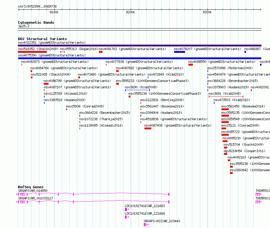Click the nsv4092163 variant label
The height and width of the screenshot is (228, 270).
(x=249, y=157)
